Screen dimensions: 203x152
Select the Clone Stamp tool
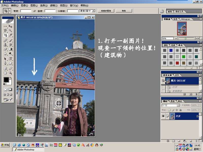coord(5,45)
